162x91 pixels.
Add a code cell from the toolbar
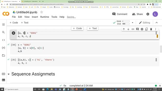click(14, 22)
